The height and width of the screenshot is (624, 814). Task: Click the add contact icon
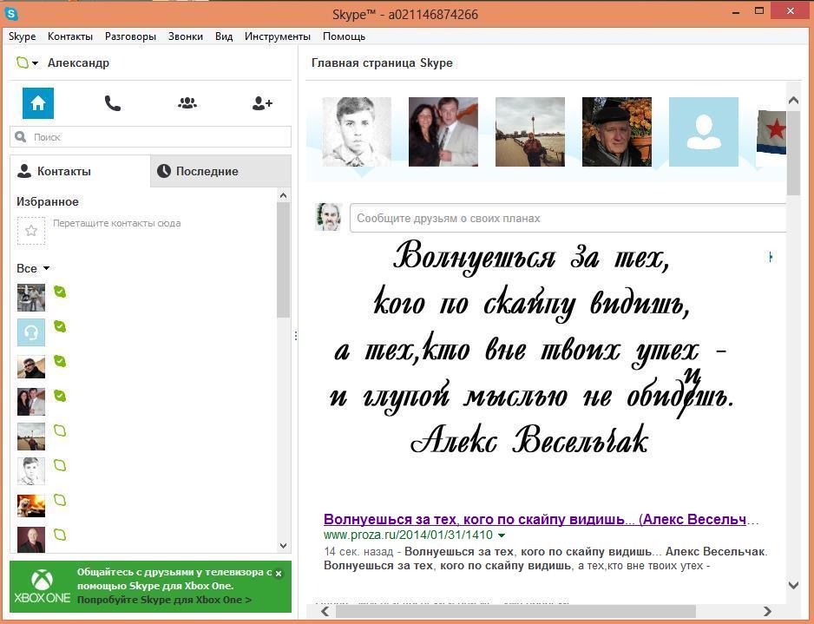point(262,103)
